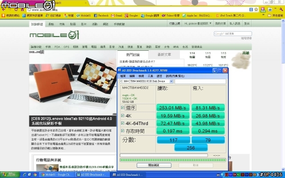Open the drive selection dropdown in AS SSD

pyautogui.click(x=171, y=81)
